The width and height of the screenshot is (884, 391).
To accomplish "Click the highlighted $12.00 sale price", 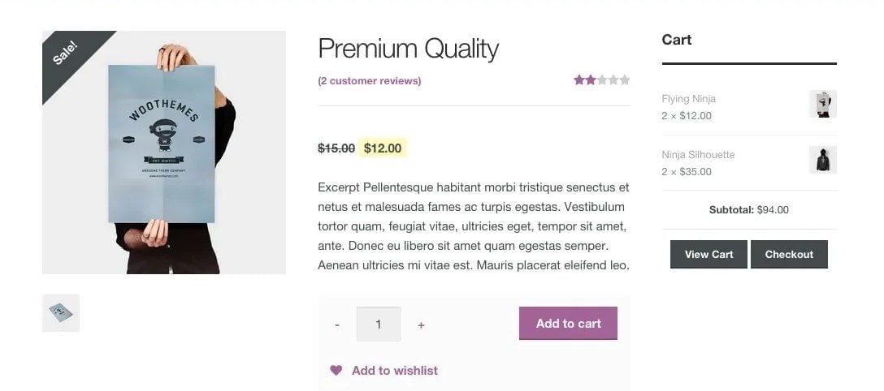I will [383, 148].
